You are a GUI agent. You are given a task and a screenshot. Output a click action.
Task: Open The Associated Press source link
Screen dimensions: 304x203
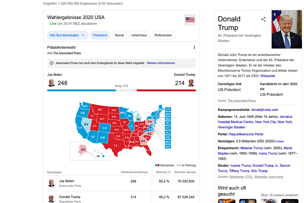pos(67,53)
